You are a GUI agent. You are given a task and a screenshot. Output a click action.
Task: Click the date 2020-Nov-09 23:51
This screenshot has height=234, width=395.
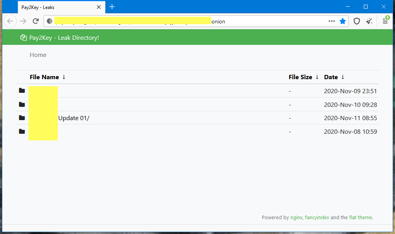tap(351, 91)
